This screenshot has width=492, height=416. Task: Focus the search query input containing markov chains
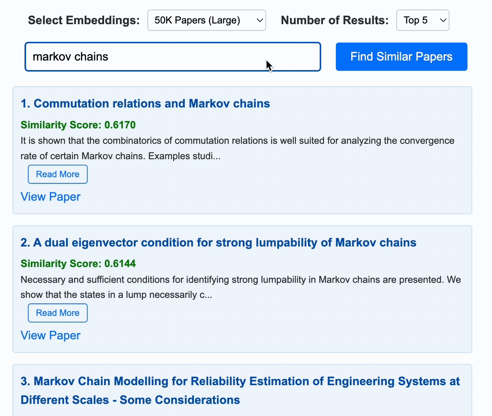click(x=172, y=56)
